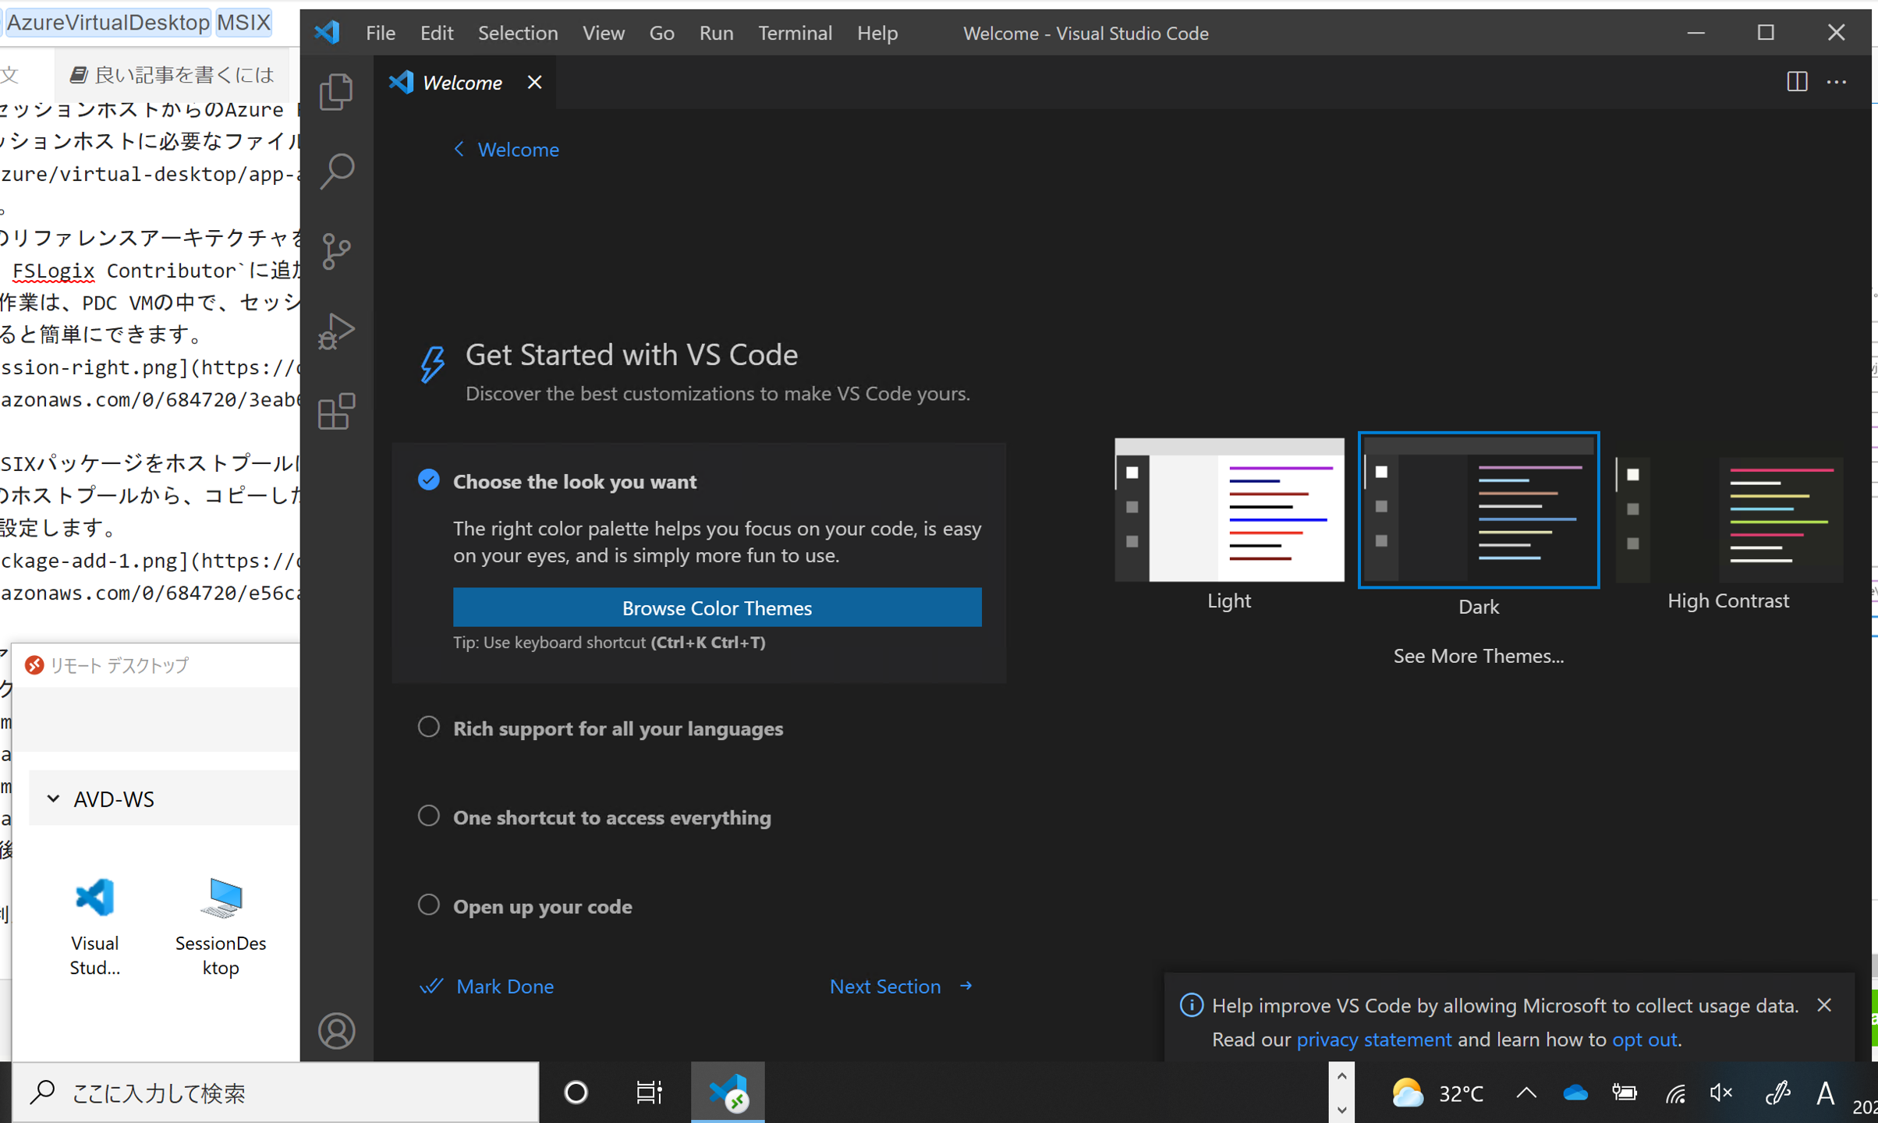The width and height of the screenshot is (1878, 1123).
Task: Select the Light theme preview
Action: (x=1228, y=510)
